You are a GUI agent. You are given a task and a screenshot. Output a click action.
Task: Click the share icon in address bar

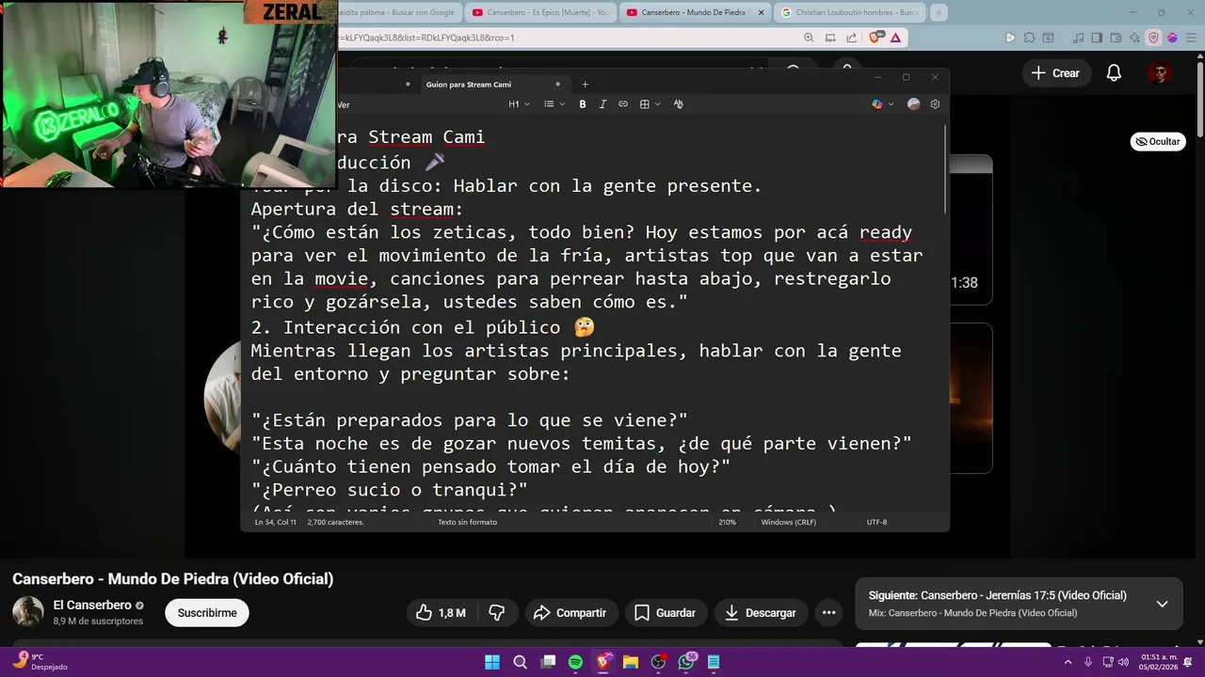click(851, 38)
